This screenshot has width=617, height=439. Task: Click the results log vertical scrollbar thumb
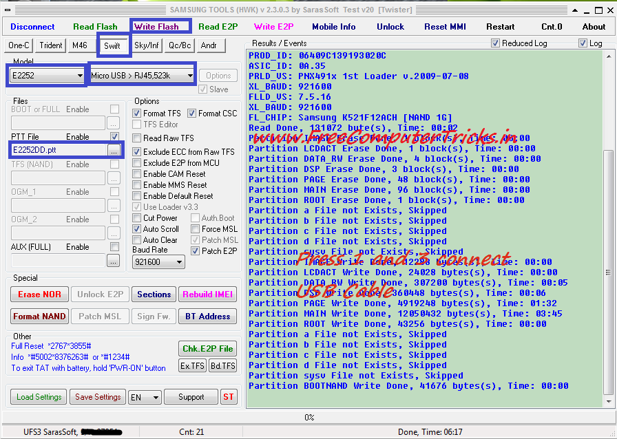(608, 272)
